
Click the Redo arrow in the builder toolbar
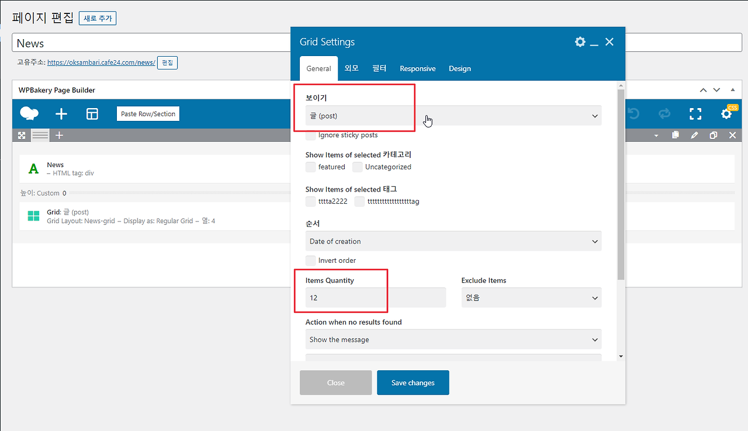click(664, 114)
